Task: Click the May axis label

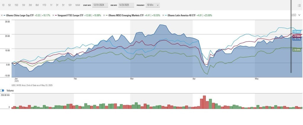Action: [x=257, y=79]
